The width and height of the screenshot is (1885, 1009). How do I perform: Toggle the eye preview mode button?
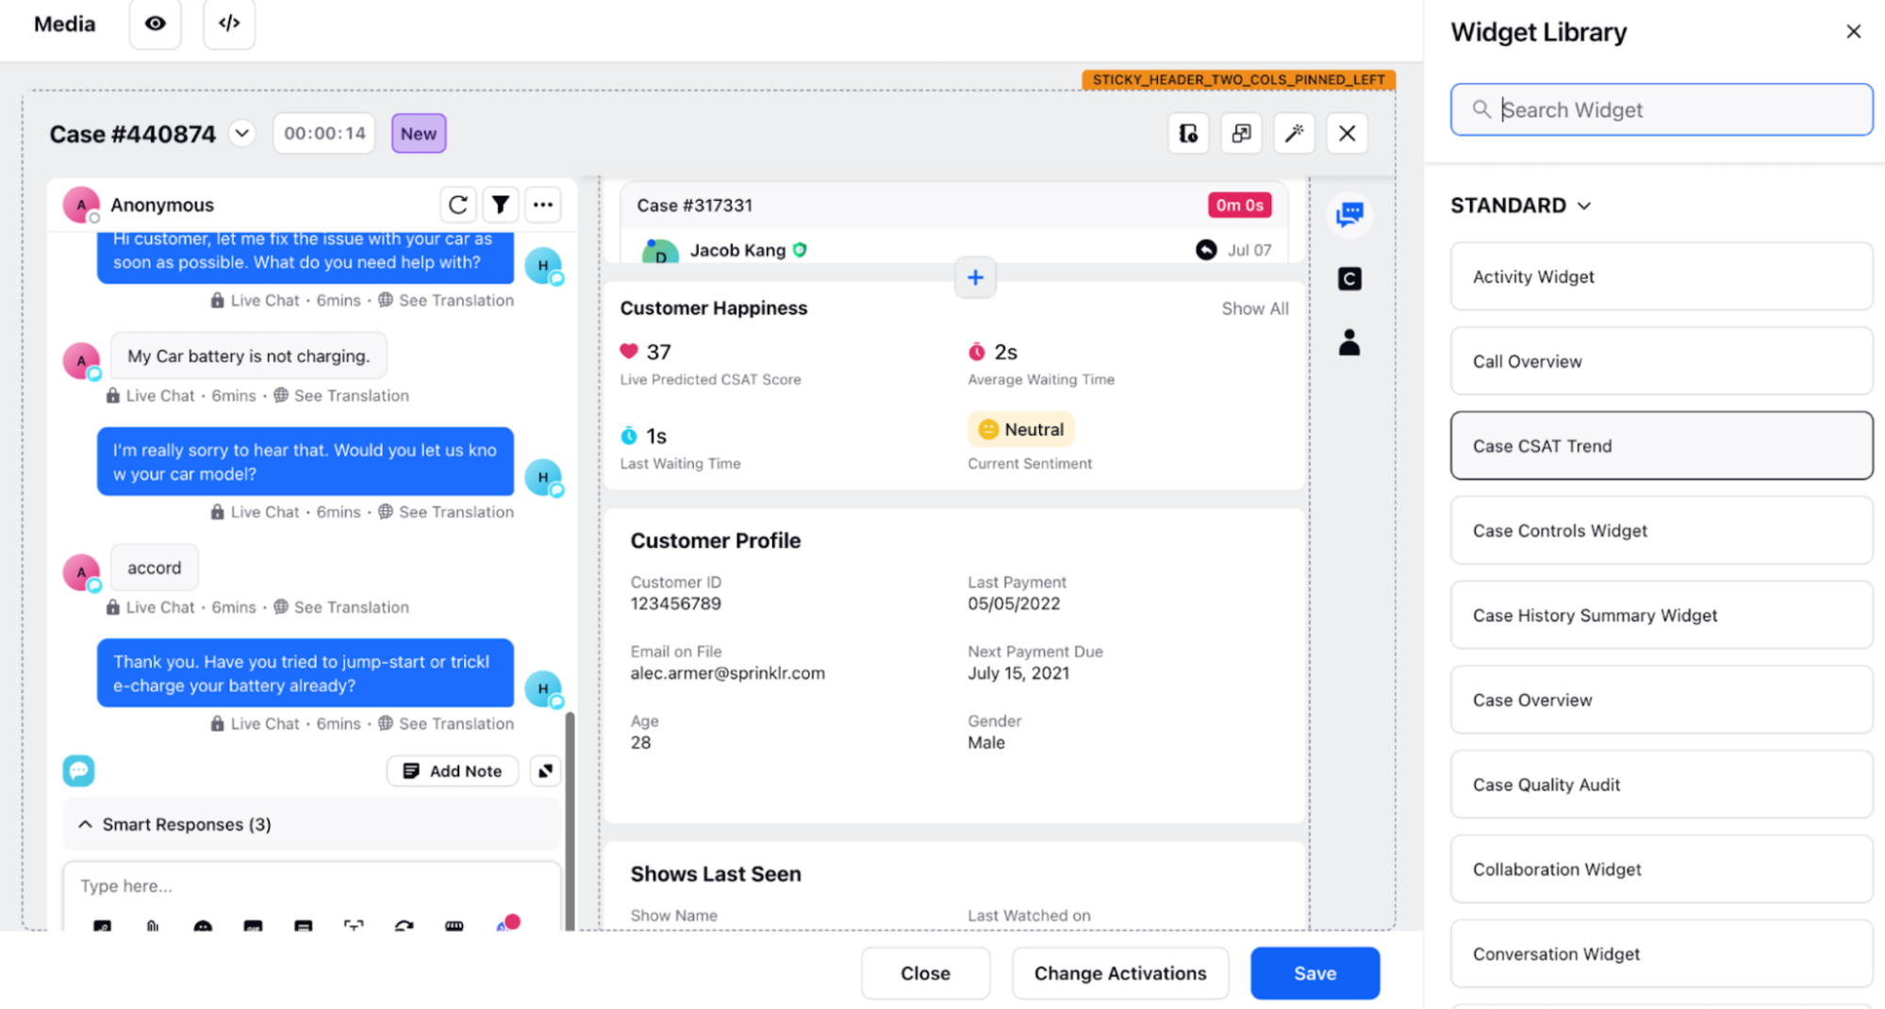(x=156, y=24)
